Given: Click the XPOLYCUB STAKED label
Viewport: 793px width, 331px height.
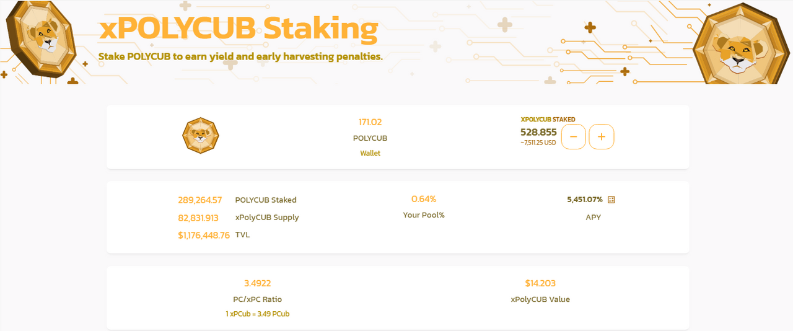Looking at the screenshot, I should click(x=548, y=119).
